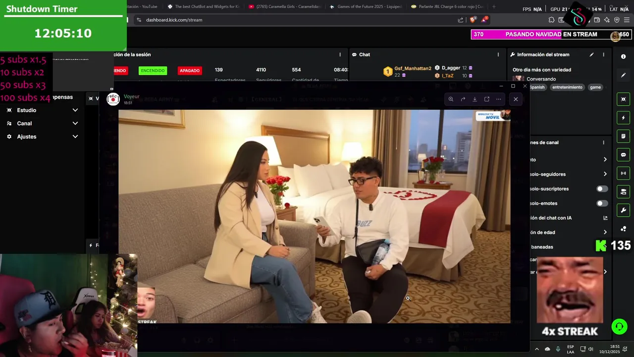Click the stream title Otro dia más con variedad
The image size is (634, 357).
[x=542, y=70]
